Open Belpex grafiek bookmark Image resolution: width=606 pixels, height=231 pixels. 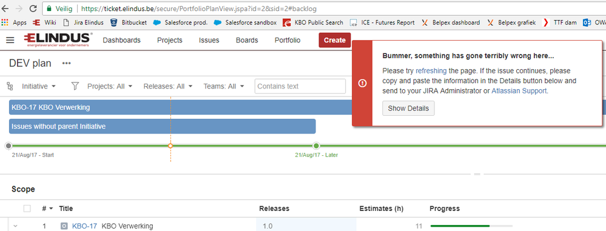[511, 22]
